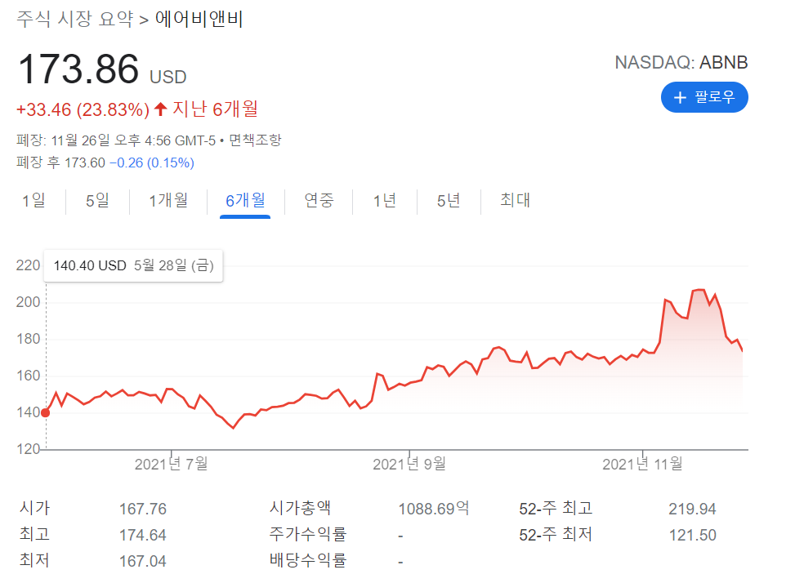795x583 pixels.
Task: Click the after-hours 173.60 value
Action: click(85, 162)
